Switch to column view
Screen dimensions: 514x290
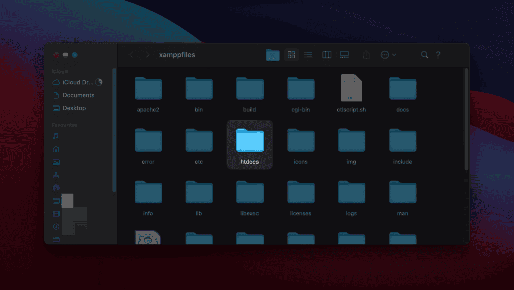coord(327,55)
